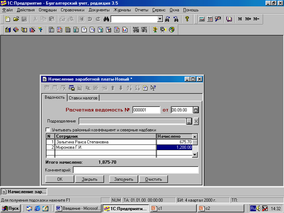This screenshot has height=213, width=284.
Task: Click the film camera icon in second toolbar
Action: [163, 30]
